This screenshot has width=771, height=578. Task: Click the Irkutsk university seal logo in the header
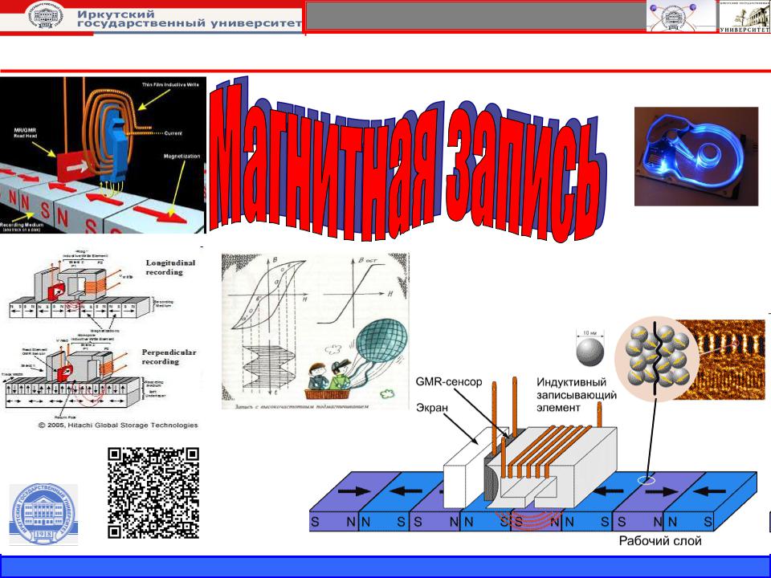(45, 14)
